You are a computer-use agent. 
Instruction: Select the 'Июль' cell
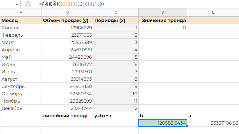coord(21,72)
